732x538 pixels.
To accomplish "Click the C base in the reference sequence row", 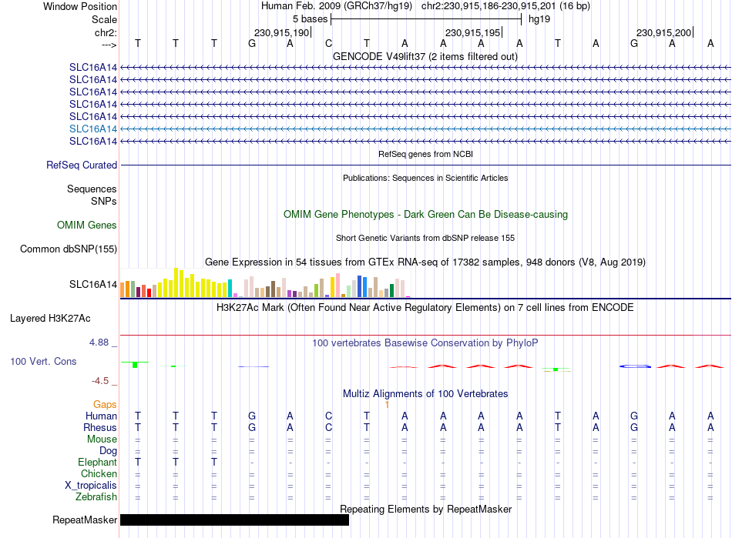I will [x=329, y=43].
